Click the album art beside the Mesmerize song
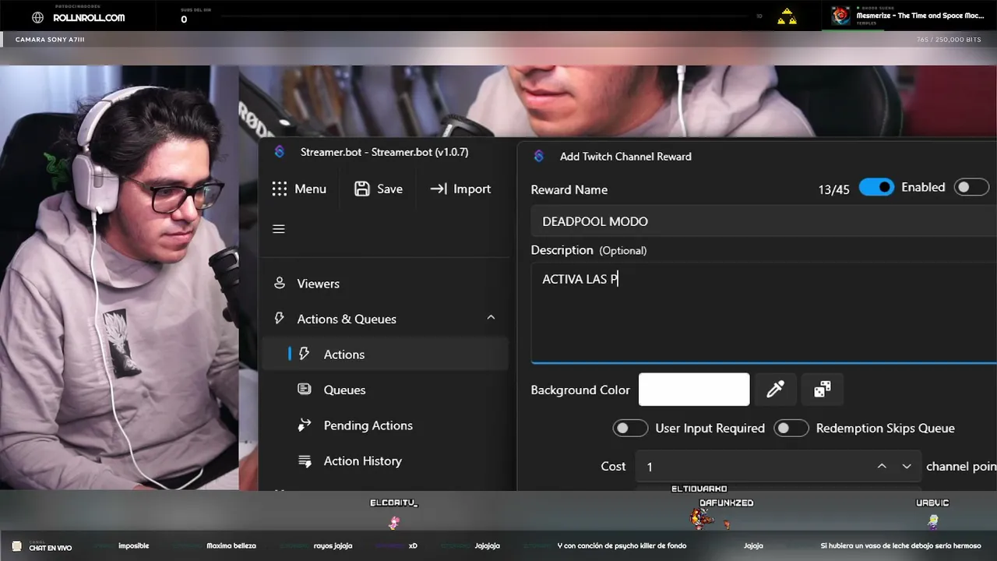This screenshot has height=561, width=997. click(841, 16)
